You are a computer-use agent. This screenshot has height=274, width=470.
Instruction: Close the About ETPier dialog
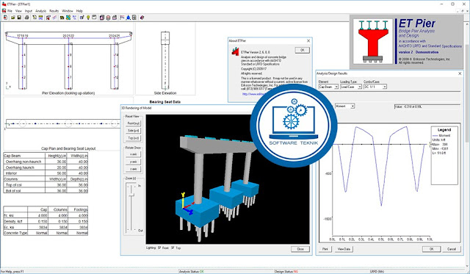pos(308,40)
